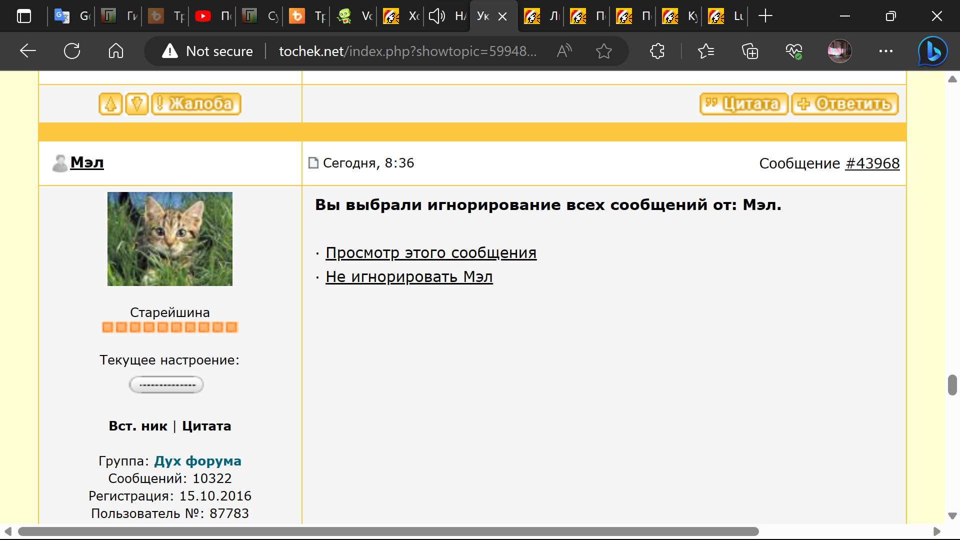Image resolution: width=960 pixels, height=540 pixels.
Task: Open the current mood dropdown
Action: point(166,385)
